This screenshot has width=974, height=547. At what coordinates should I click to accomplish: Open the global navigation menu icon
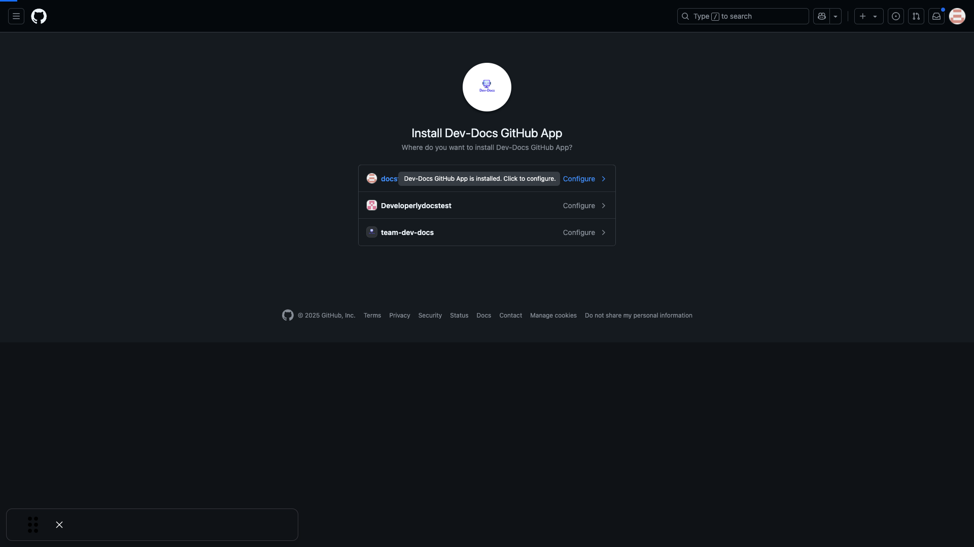click(x=16, y=15)
